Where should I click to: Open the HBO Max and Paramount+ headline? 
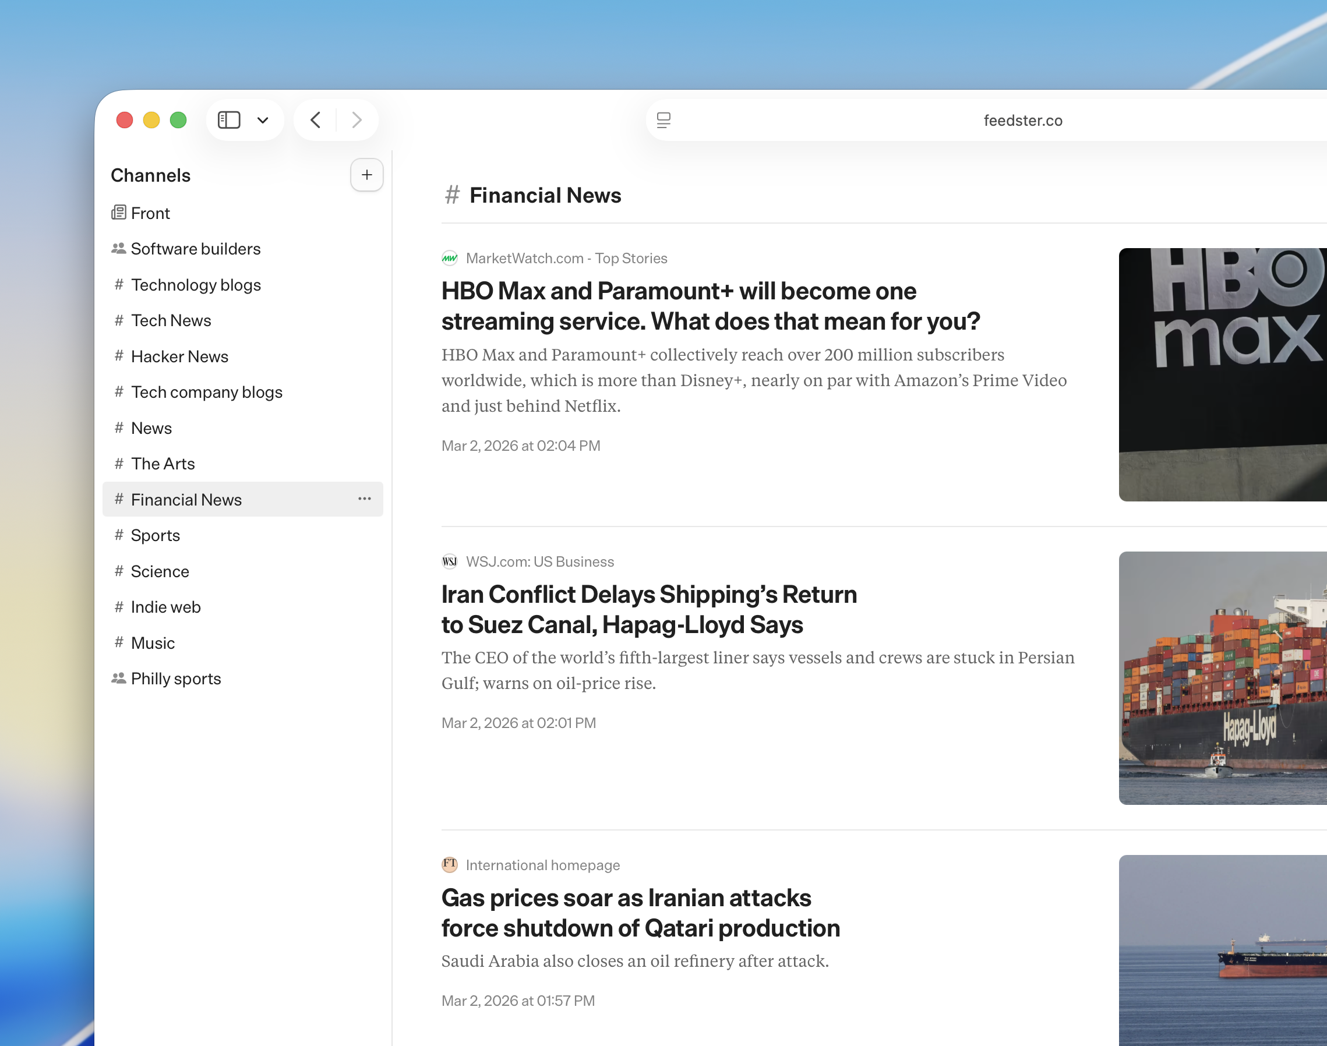click(709, 306)
